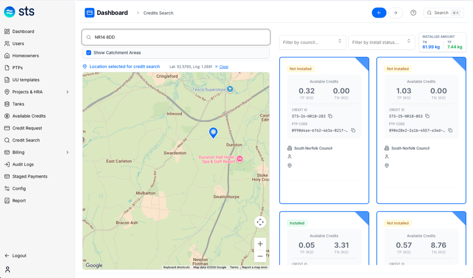Click the Dashboard header card icon
473x278 pixels.
click(89, 13)
